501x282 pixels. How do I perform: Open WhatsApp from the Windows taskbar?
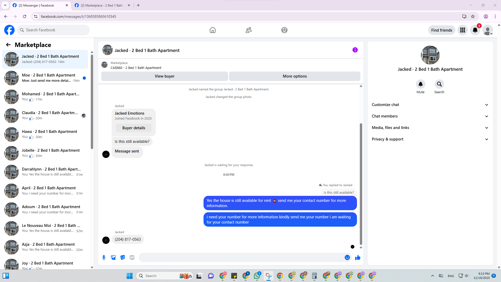[257, 276]
